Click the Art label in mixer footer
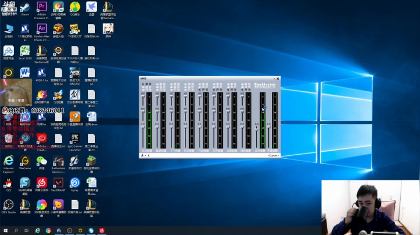This screenshot has height=235, width=420. point(145,155)
